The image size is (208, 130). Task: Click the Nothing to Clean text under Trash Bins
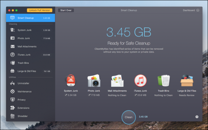(164, 95)
